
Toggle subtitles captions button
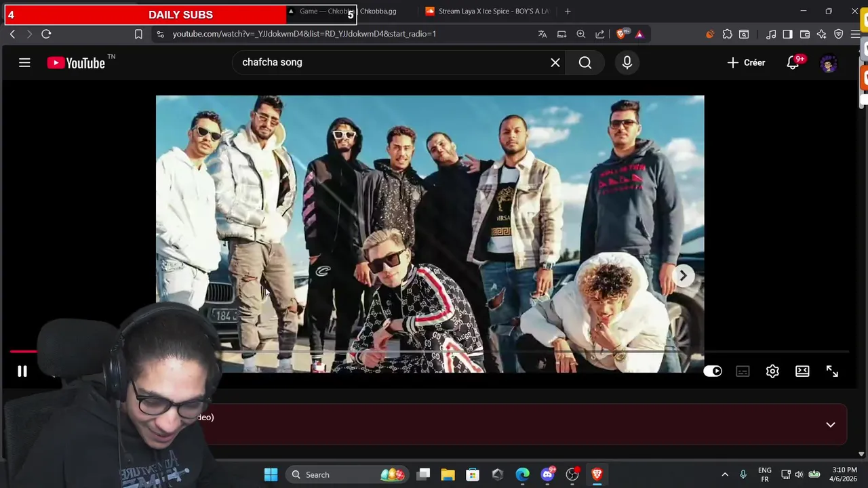pos(743,371)
